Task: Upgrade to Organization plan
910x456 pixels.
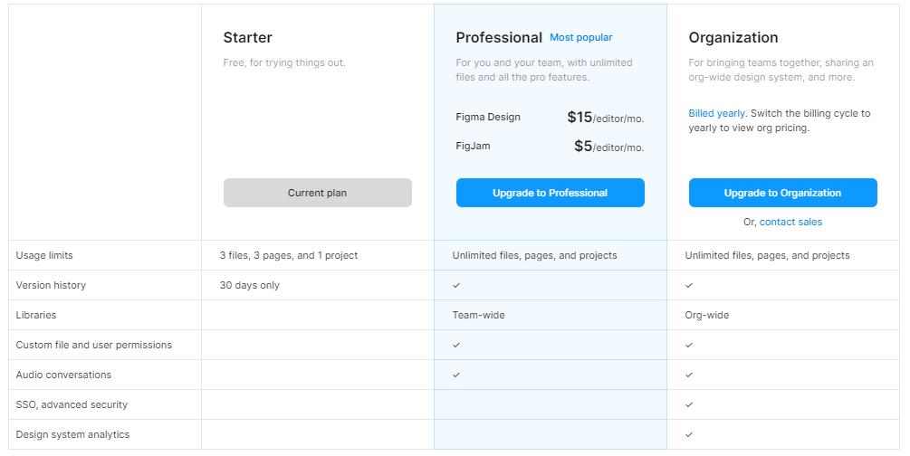Action: pos(783,193)
